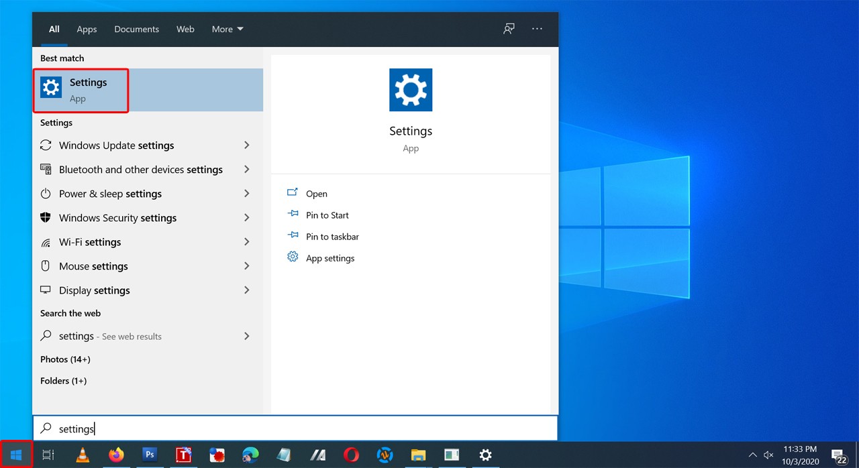859x468 pixels.
Task: Switch to the Web search tab
Action: tap(185, 29)
